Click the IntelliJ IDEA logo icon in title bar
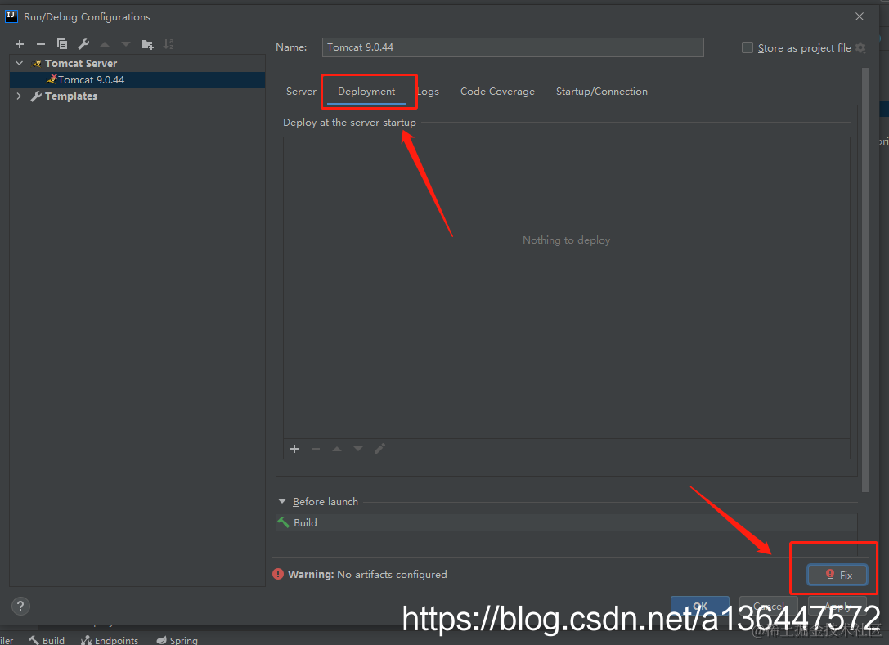This screenshot has width=889, height=645. coord(11,16)
